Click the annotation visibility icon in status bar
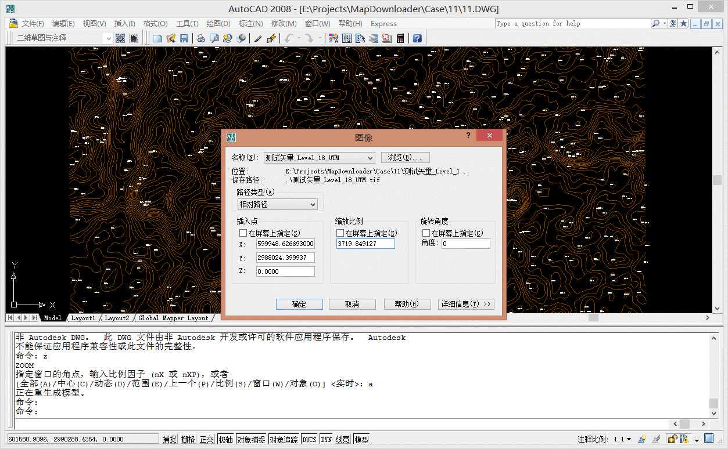 click(x=642, y=439)
